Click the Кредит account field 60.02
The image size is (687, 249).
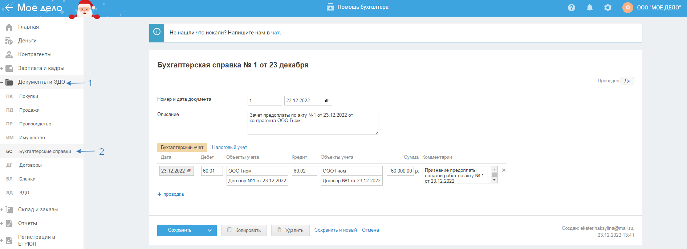(x=305, y=171)
